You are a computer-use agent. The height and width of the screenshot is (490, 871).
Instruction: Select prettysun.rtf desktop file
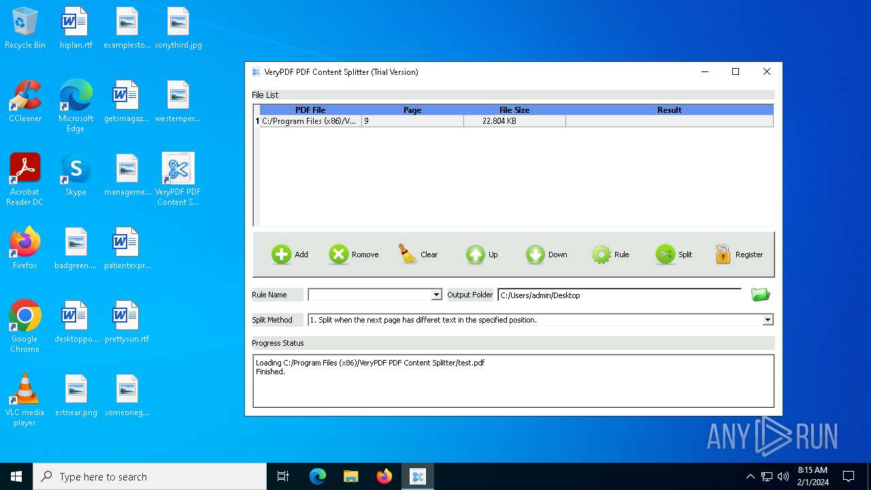(127, 323)
